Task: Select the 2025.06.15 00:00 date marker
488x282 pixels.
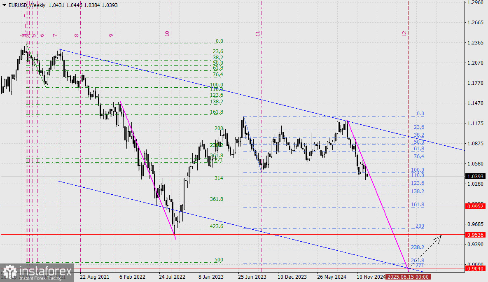Action: [408, 277]
